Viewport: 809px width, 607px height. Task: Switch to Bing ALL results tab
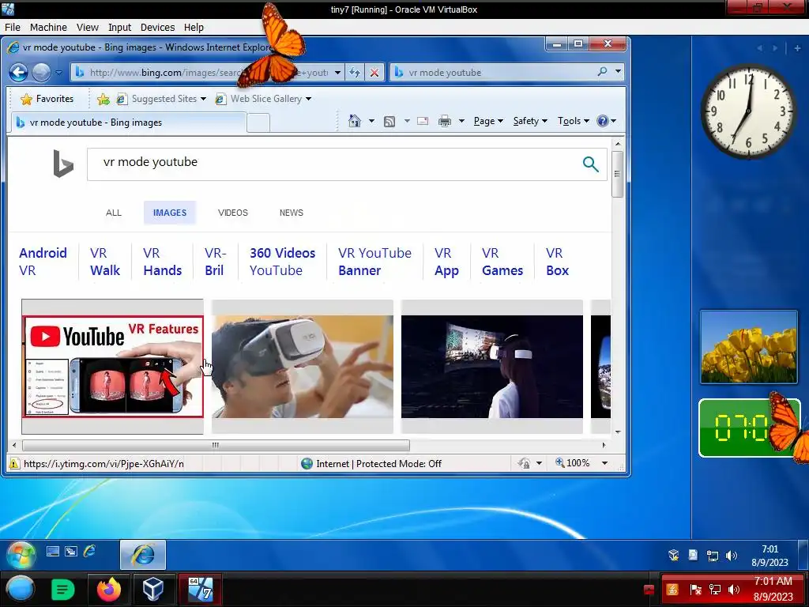(x=114, y=213)
